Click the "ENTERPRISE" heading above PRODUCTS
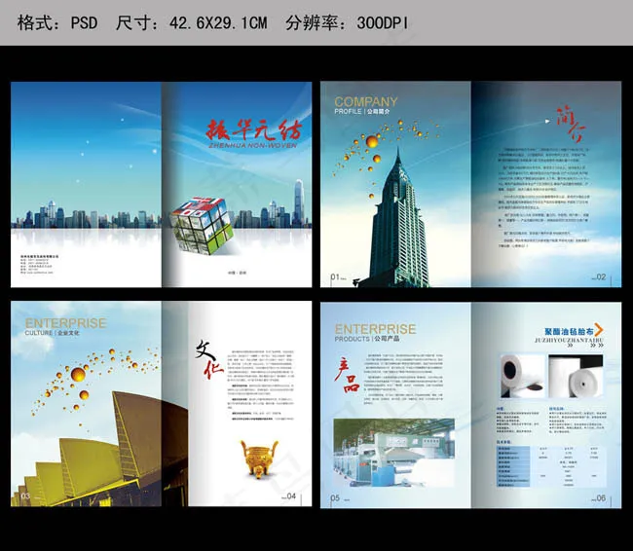Image resolution: width=633 pixels, height=551 pixels. click(375, 329)
